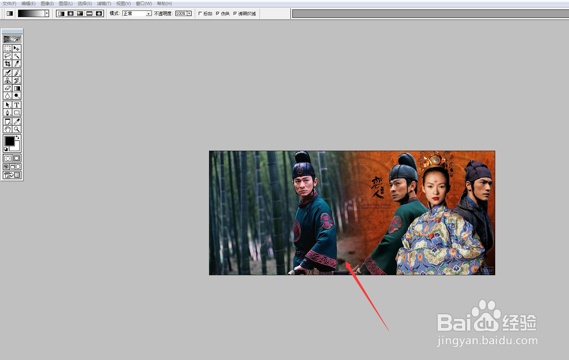Choose diamond gradient style
Screen dimensions: 569x360
[x=99, y=13]
